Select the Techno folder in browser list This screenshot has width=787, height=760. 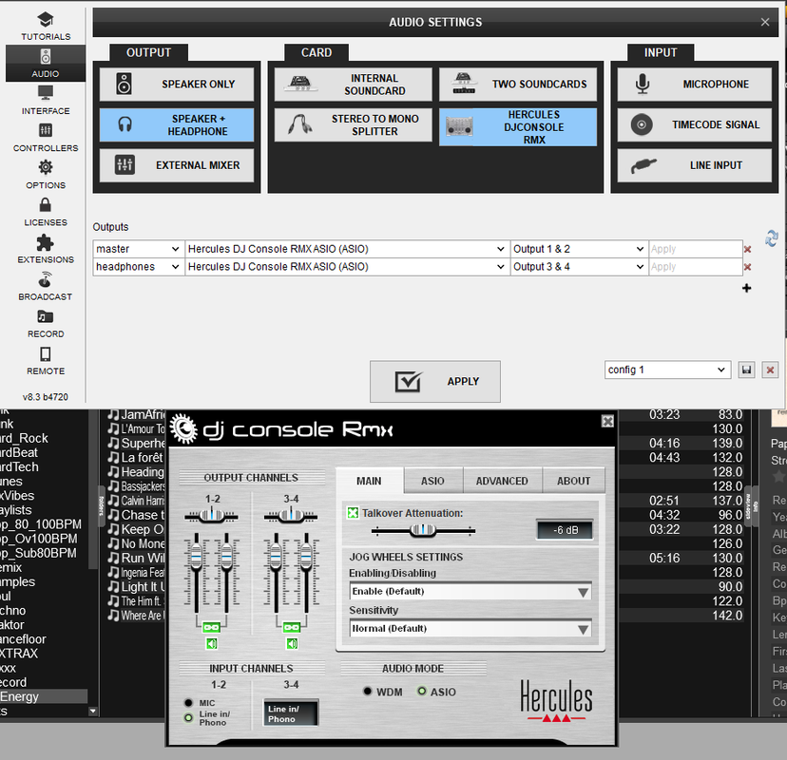coord(13,611)
